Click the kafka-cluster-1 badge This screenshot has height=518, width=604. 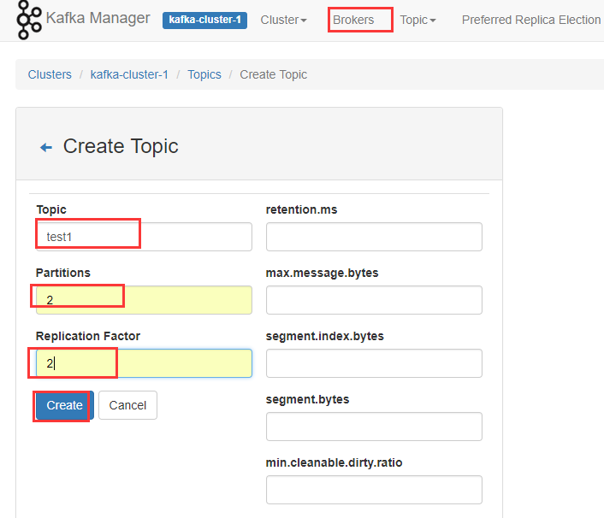204,20
